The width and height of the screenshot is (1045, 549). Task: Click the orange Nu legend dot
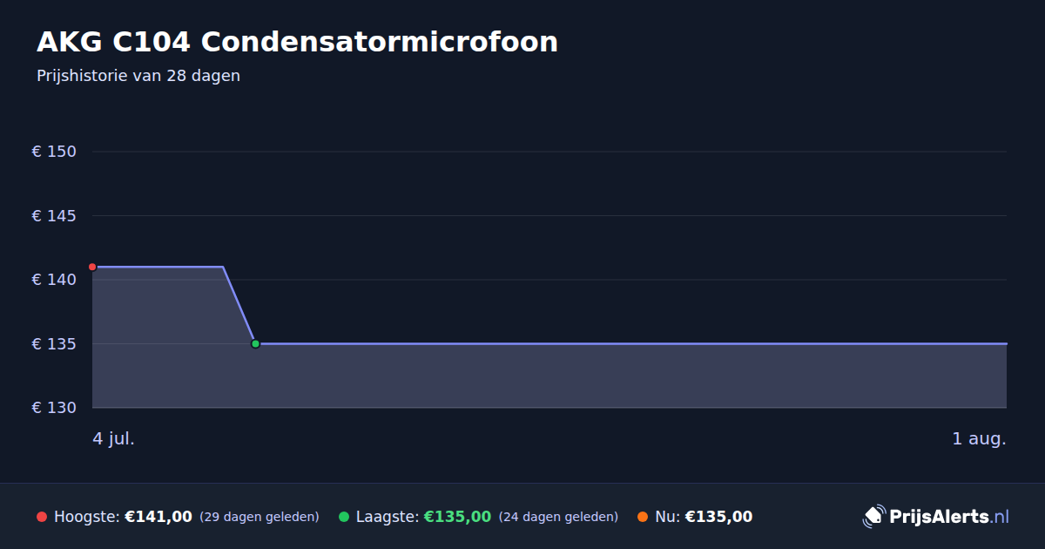[643, 517]
